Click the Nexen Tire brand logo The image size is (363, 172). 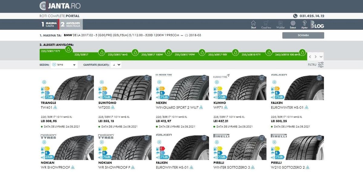164,75
